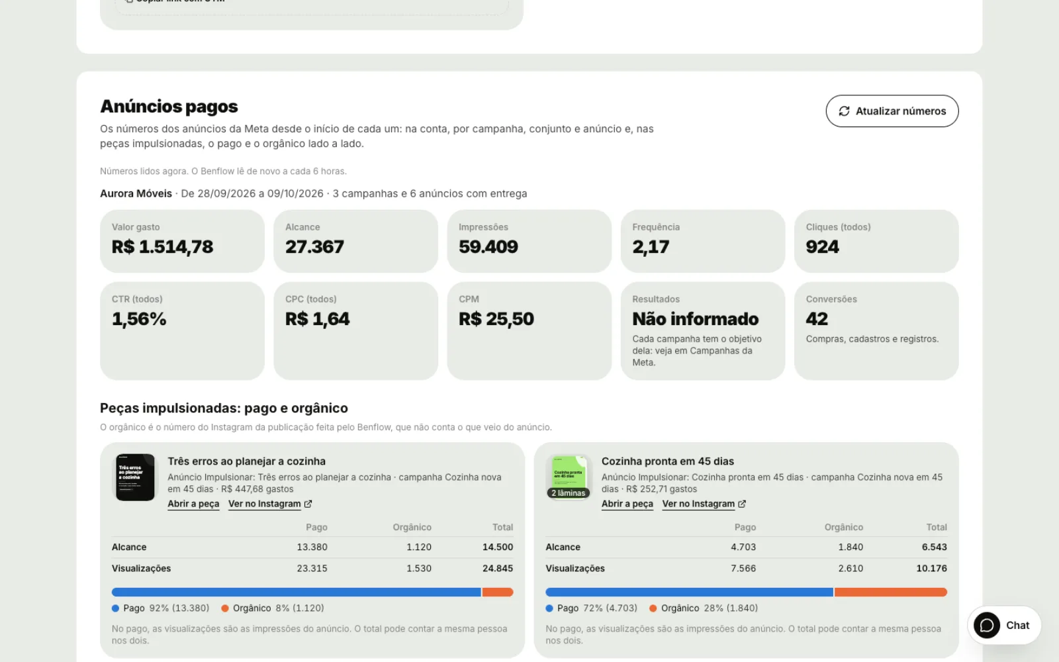Open Ver no Instagram for Três erros

[265, 504]
